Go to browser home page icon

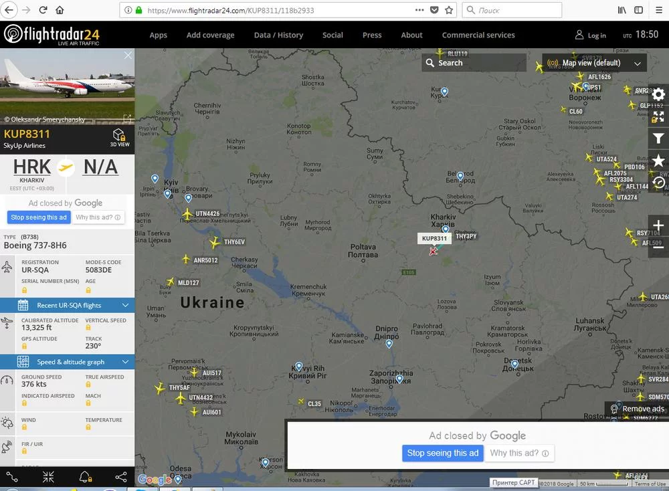click(60, 10)
